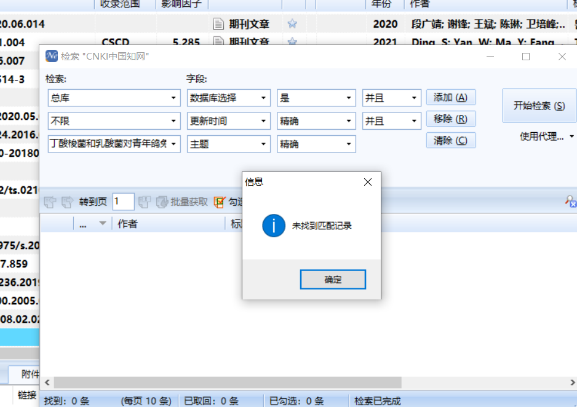577x407 pixels.
Task: Click 年份 column header in main window
Action: pos(384,4)
